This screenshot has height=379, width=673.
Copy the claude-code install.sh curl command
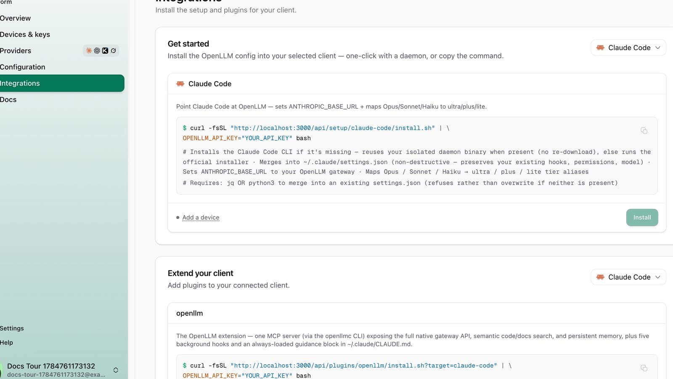[x=644, y=131]
